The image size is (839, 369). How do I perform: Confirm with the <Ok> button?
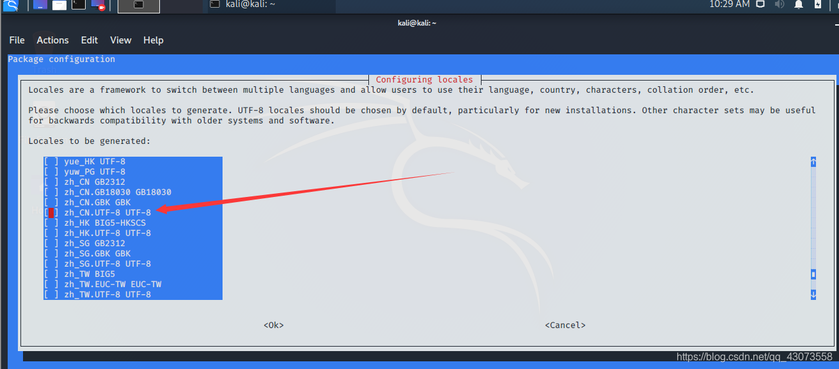click(274, 326)
